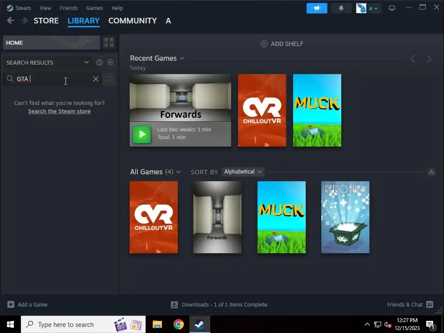This screenshot has width=444, height=333.
Task: Switch to the STORE tab
Action: (x=46, y=21)
